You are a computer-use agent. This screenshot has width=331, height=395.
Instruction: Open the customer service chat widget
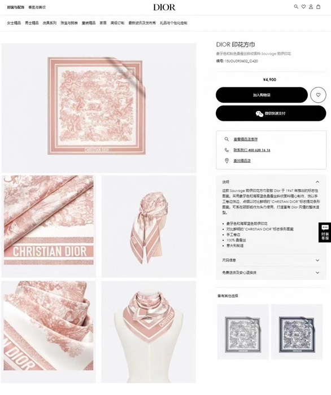pos(325,232)
